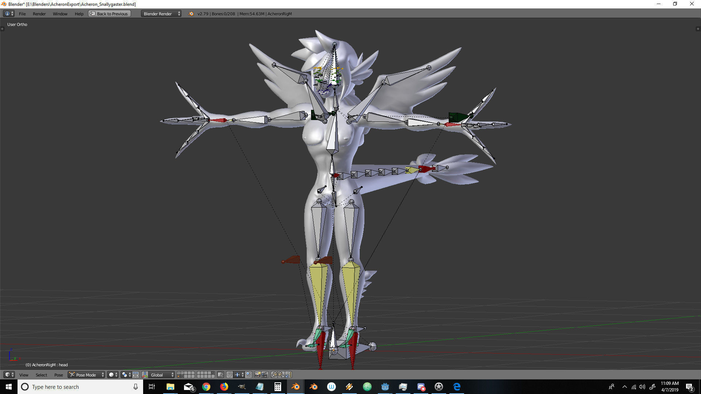
Task: Open the Blender Render engine dropdown
Action: [x=161, y=14]
